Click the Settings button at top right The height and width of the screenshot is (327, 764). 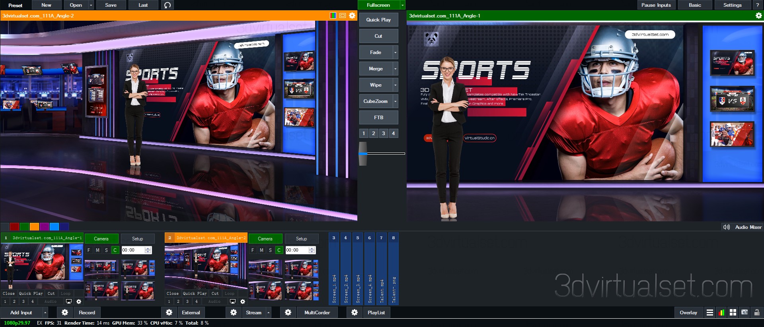point(733,5)
